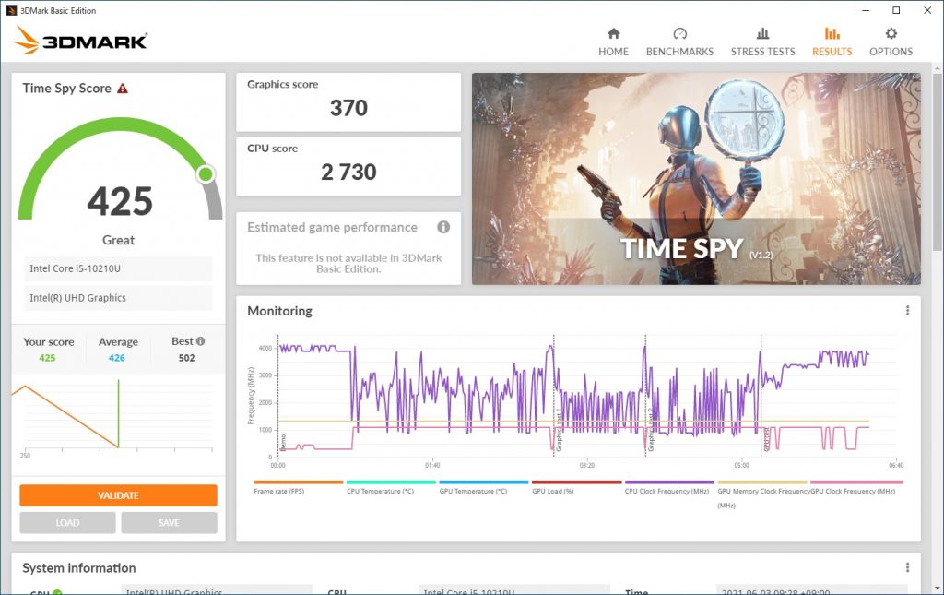Click the Load button
Screen dimensions: 944x595
pos(67,523)
